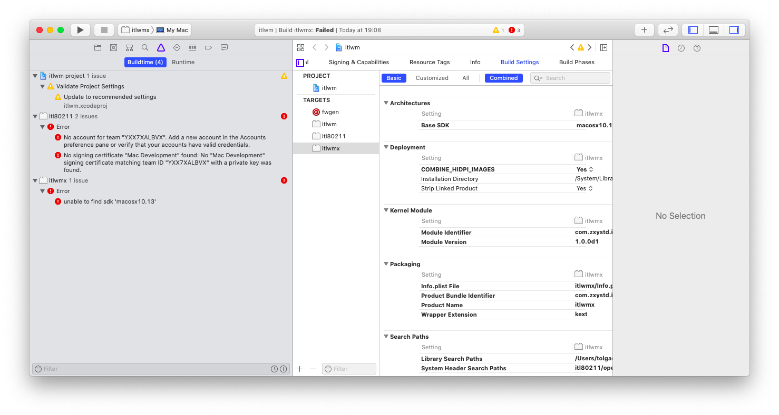Viewport: 779px width, 415px height.
Task: Toggle the navigator panel visibility
Action: (x=693, y=30)
